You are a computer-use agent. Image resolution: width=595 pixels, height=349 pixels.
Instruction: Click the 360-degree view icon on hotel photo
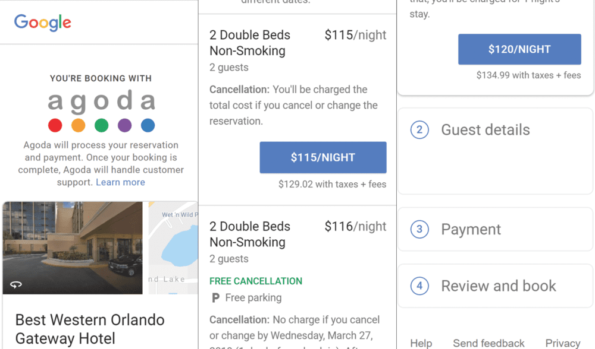(x=16, y=285)
